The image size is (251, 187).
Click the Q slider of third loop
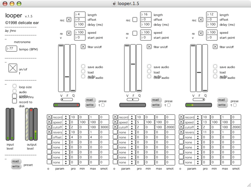[x=205, y=68]
